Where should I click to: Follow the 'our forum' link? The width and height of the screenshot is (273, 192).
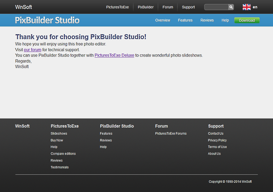pos(32,50)
